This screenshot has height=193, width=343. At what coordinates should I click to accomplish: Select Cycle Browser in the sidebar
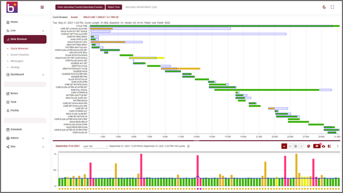(19, 49)
